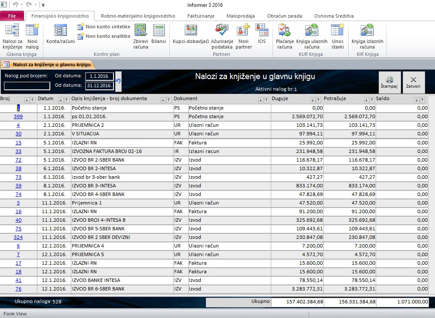Click the Zatvori button to close the form
The image size is (435, 318).
414,82
